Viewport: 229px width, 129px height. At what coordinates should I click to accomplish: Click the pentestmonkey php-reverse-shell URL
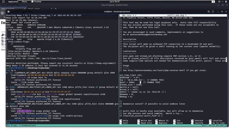coord(156,70)
